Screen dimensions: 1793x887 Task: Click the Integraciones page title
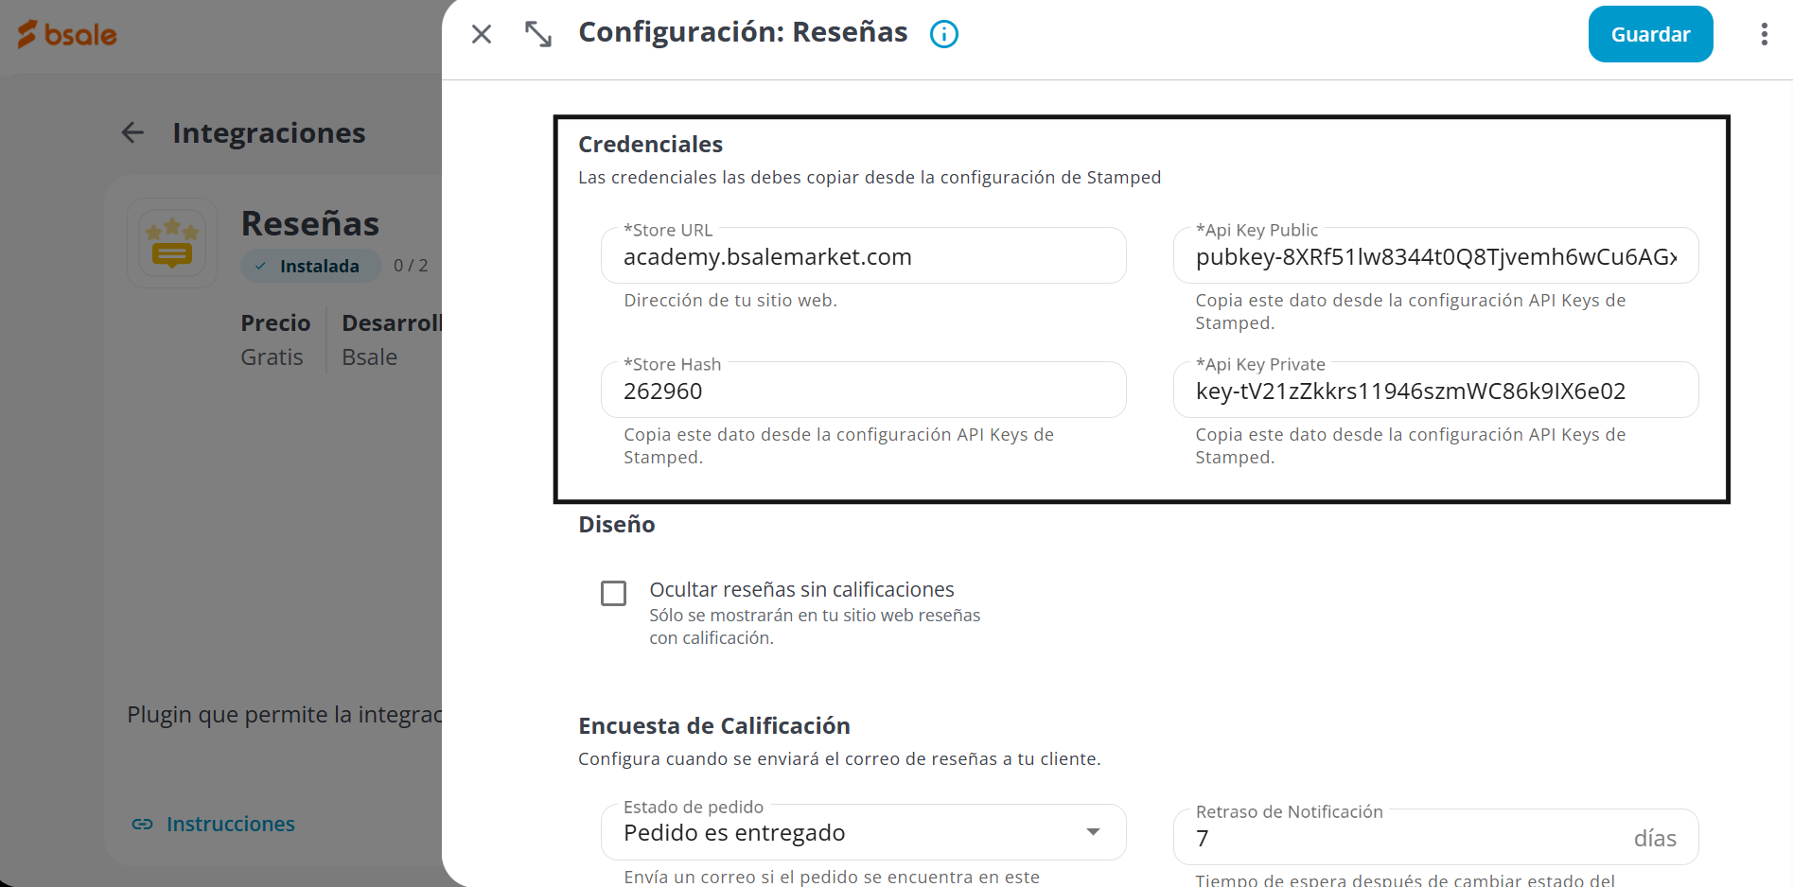[269, 132]
